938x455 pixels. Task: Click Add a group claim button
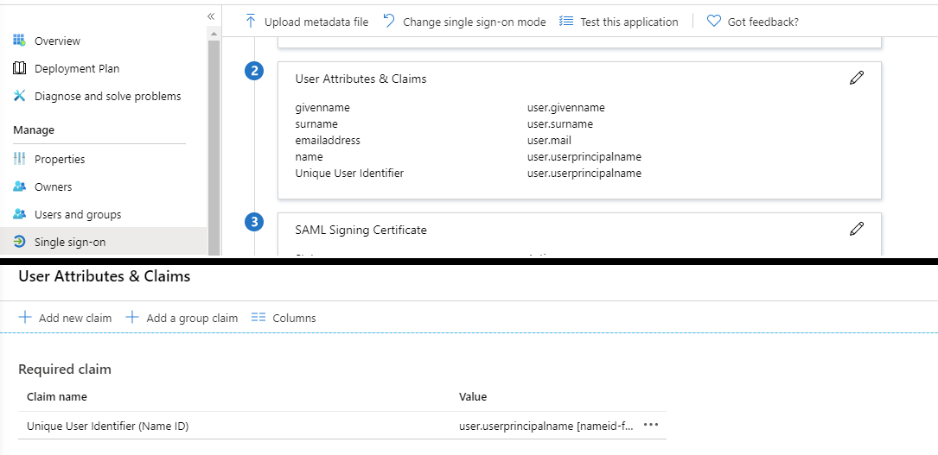(182, 318)
